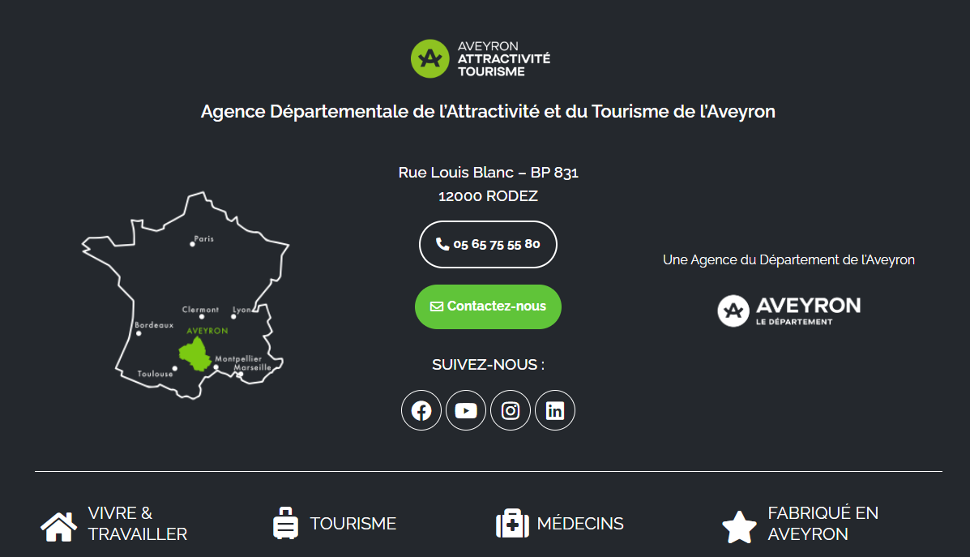The width and height of the screenshot is (970, 557).
Task: Click the Clermont label on the map
Action: pyautogui.click(x=200, y=310)
